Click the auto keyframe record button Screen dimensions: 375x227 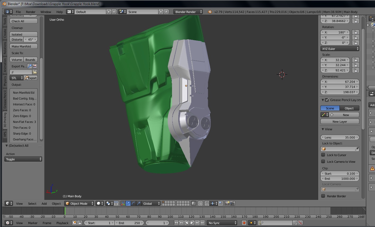pos(244,223)
